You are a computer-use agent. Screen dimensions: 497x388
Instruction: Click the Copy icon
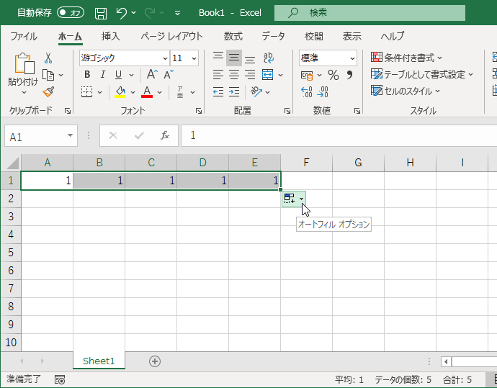click(x=48, y=75)
